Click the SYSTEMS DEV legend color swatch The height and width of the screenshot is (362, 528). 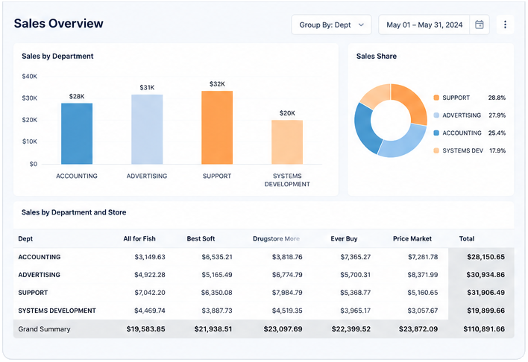point(436,150)
